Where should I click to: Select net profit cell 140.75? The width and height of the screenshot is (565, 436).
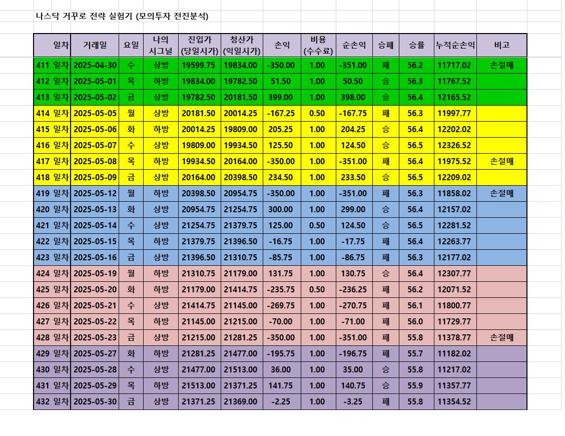[354, 385]
